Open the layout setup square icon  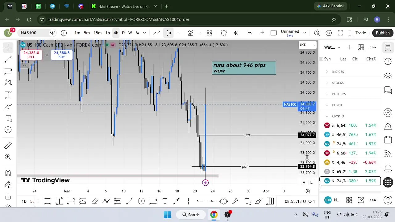[x=273, y=33]
